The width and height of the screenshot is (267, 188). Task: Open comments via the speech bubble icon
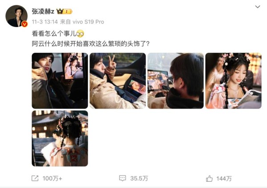[x=122, y=178]
